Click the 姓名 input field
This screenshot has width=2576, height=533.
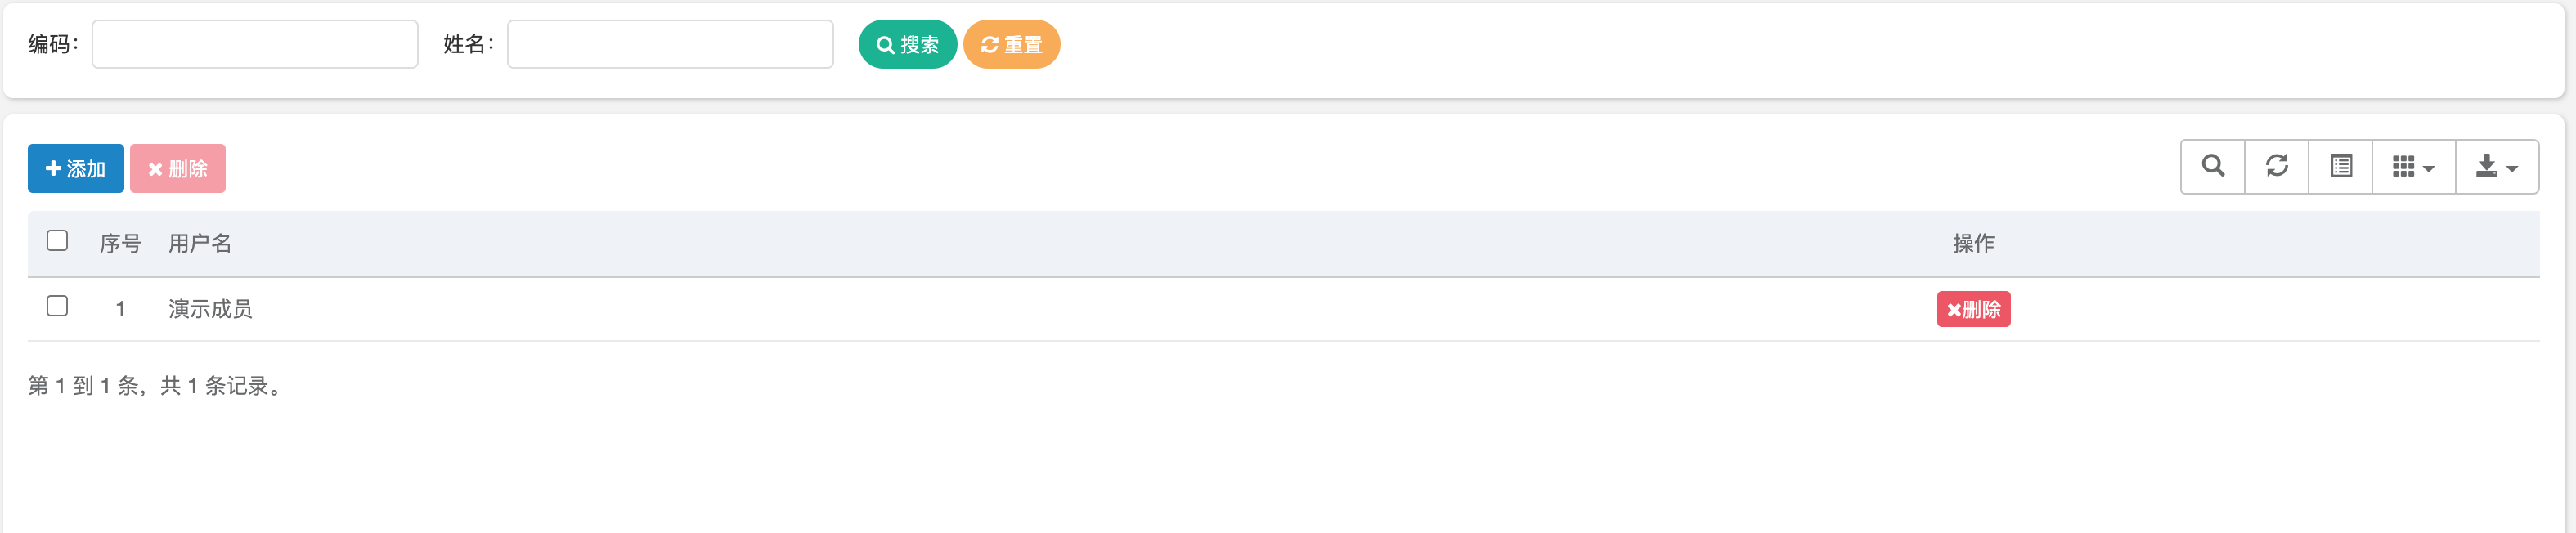point(670,44)
